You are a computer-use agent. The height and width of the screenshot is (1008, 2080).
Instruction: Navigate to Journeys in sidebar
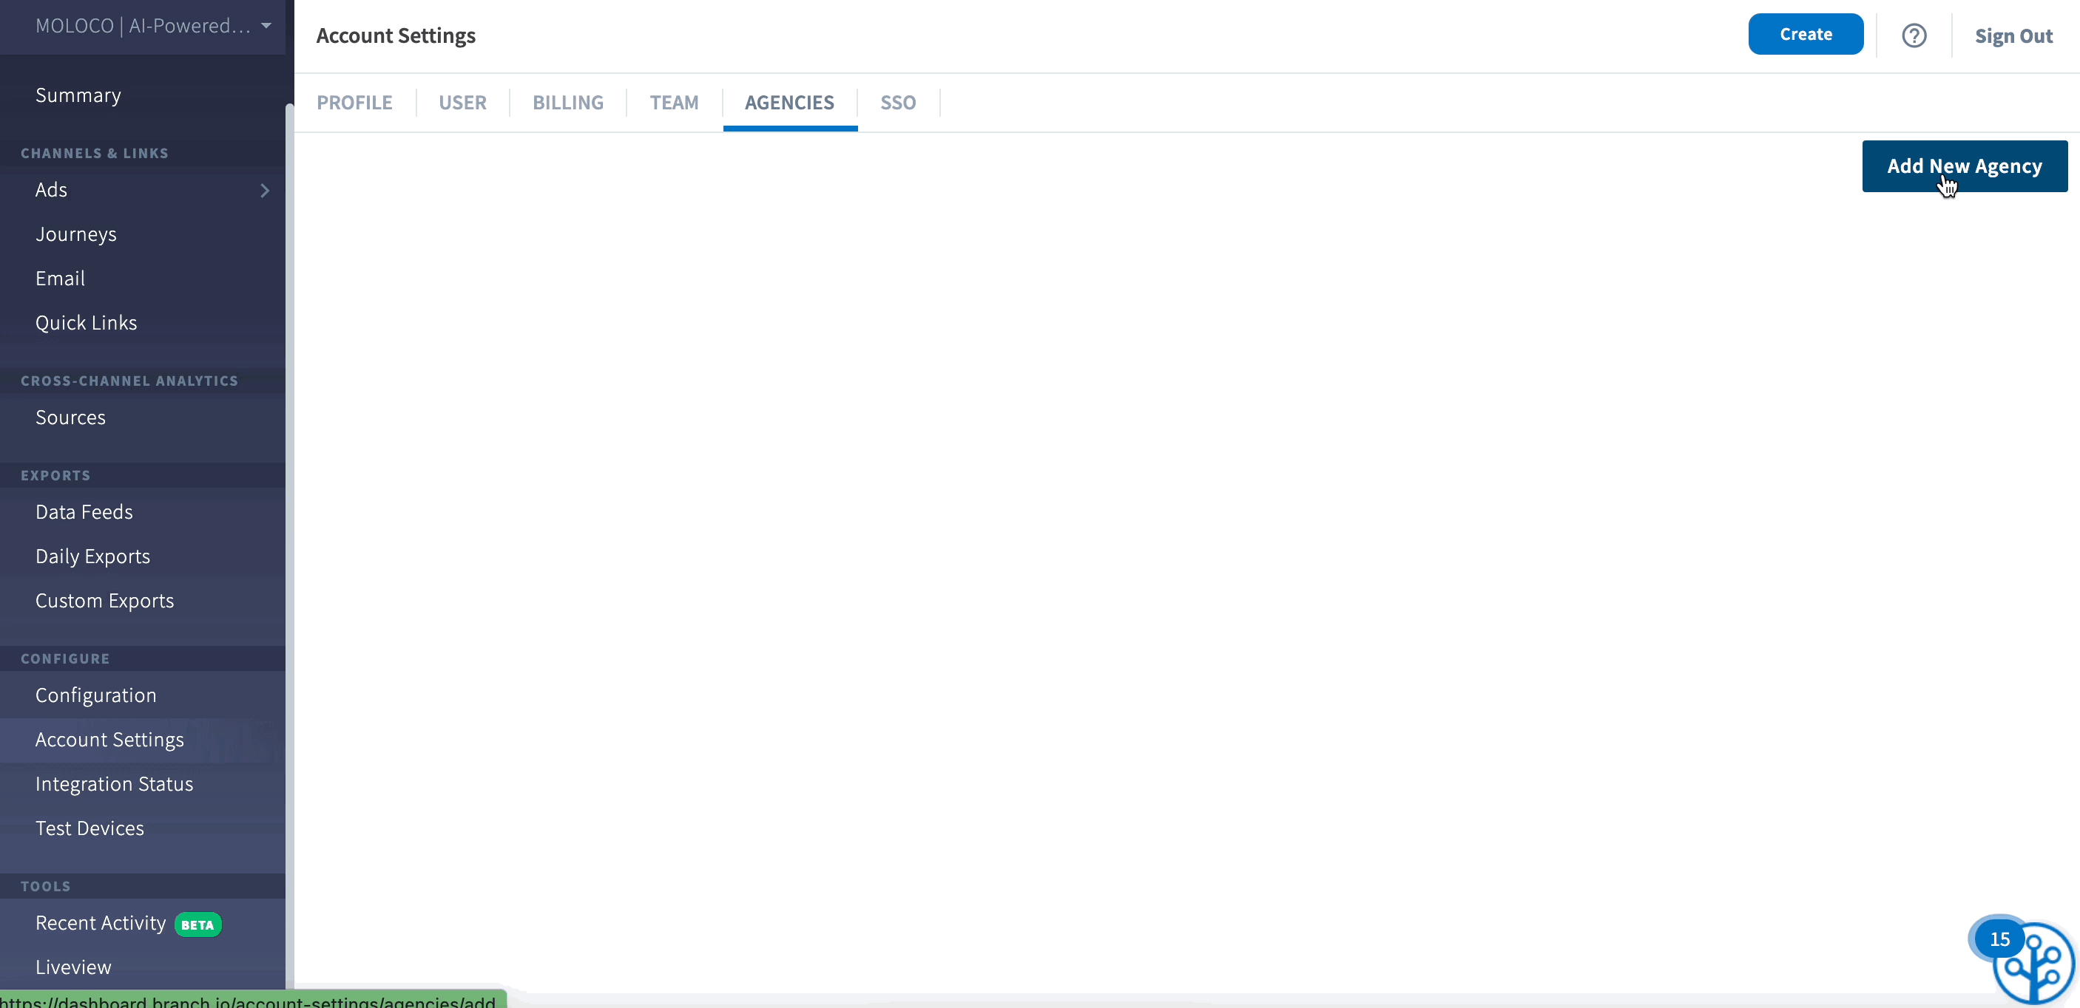click(76, 234)
